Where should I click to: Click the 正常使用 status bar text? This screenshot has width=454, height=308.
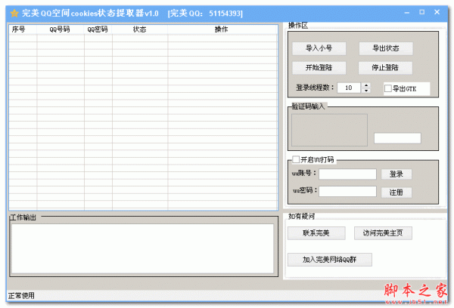click(21, 296)
